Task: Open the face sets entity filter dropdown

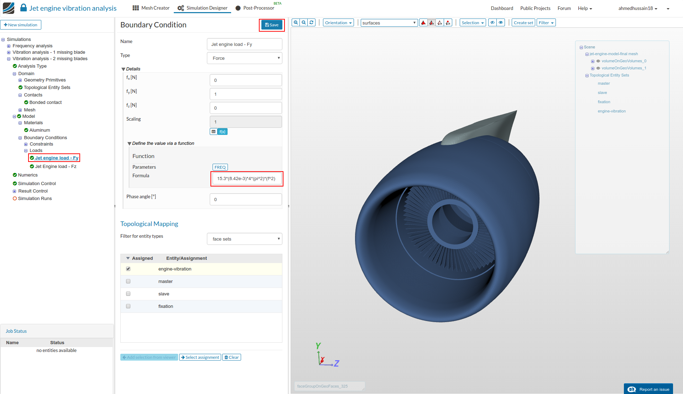Action: (x=245, y=239)
